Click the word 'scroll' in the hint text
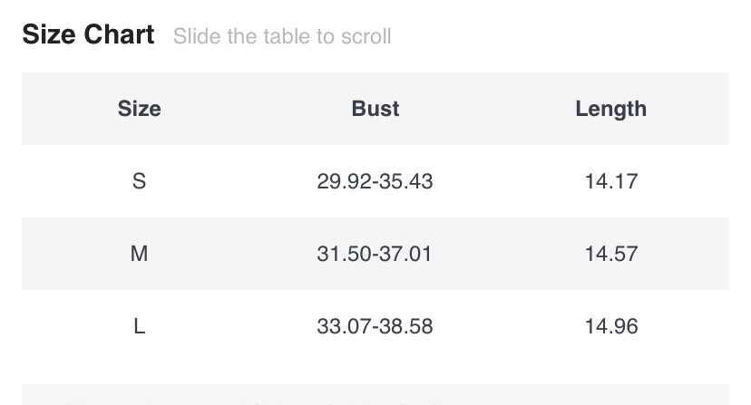Image resolution: width=751 pixels, height=405 pixels. point(366,37)
